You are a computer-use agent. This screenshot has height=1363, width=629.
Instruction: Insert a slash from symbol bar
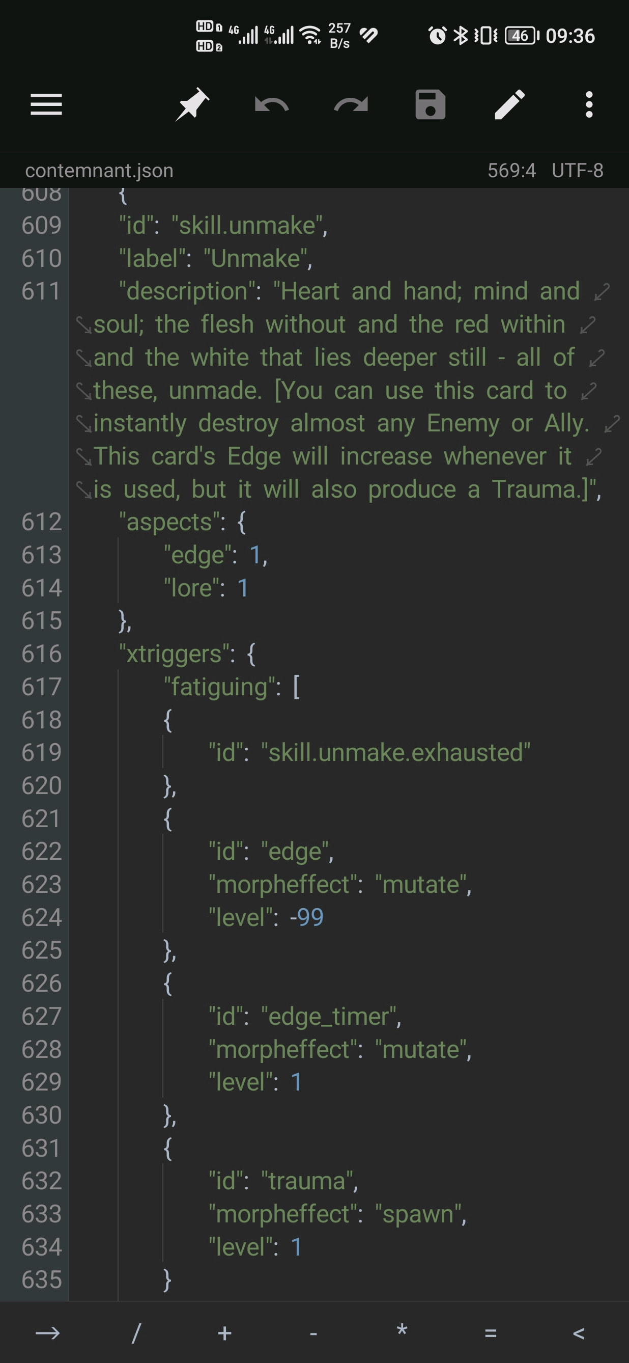tap(136, 1332)
